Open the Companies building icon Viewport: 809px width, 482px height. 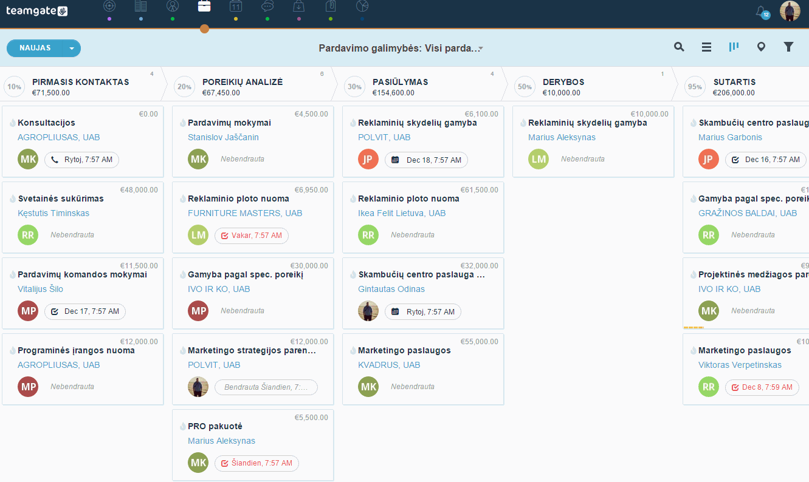[141, 7]
